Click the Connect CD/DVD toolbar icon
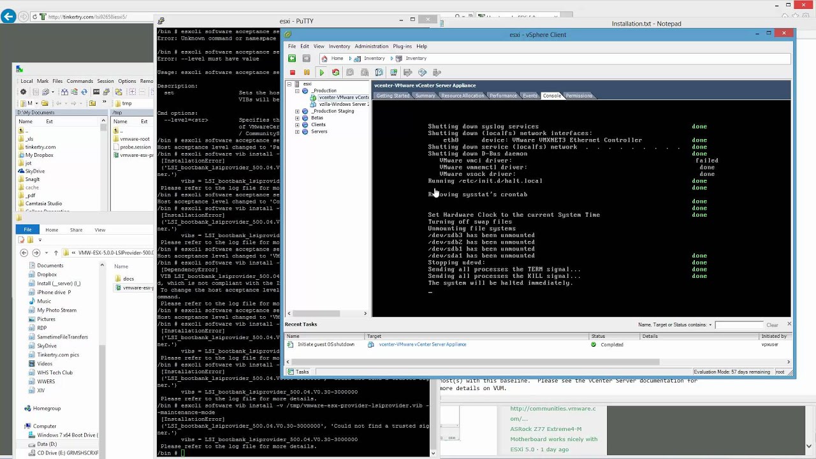The image size is (816, 459). [x=422, y=73]
